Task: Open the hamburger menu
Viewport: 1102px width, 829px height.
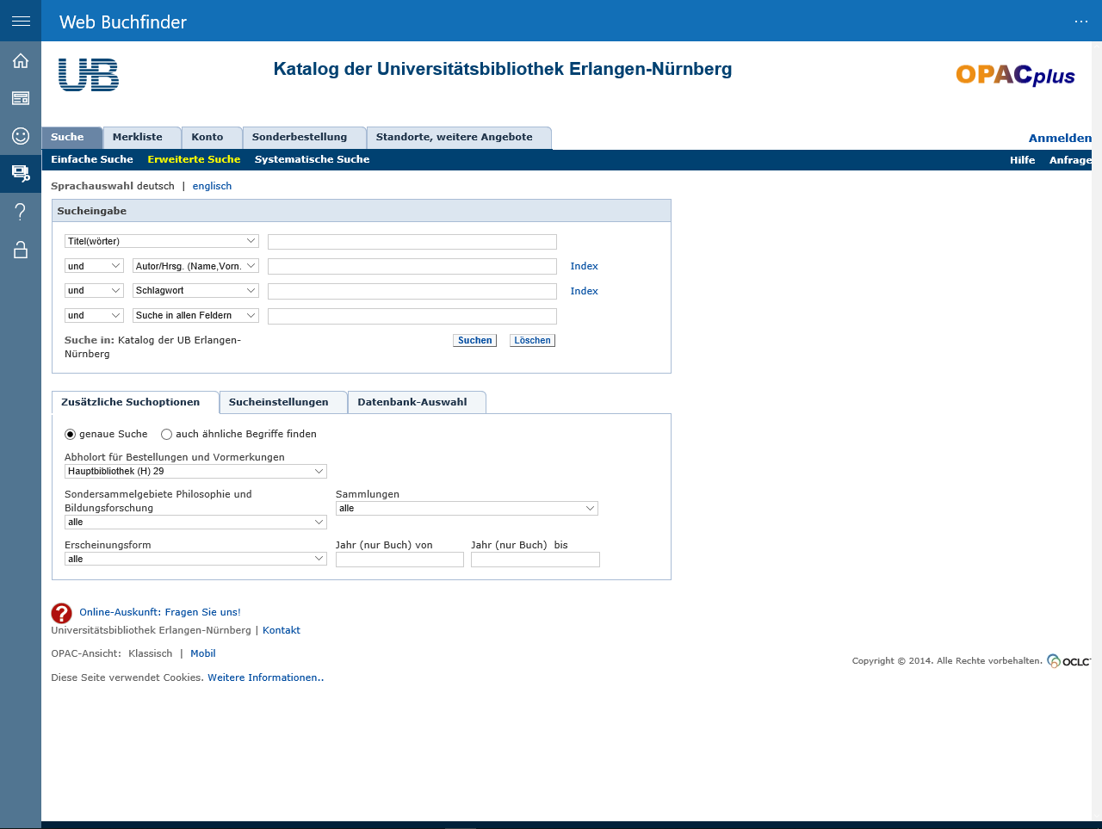Action: tap(21, 21)
